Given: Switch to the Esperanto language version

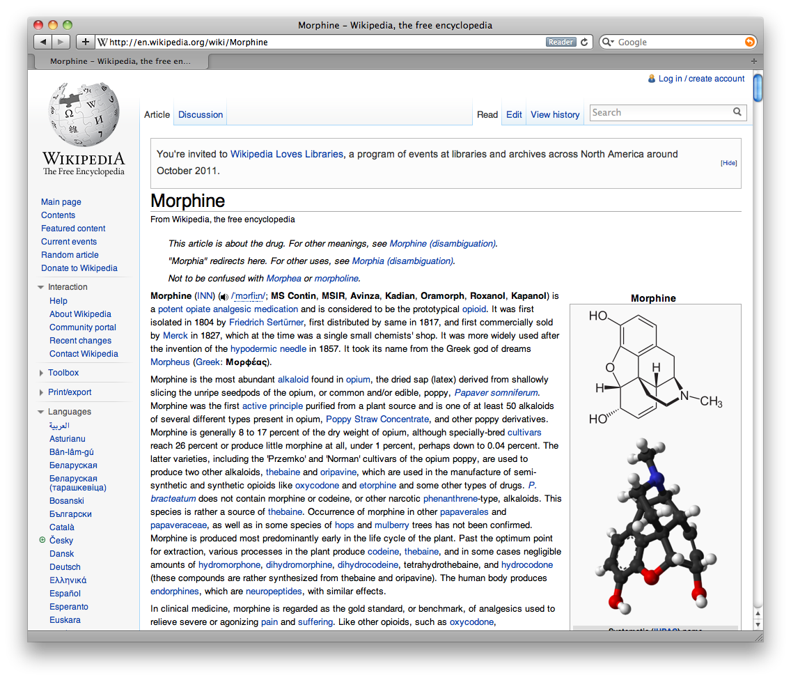Looking at the screenshot, I should tap(69, 607).
